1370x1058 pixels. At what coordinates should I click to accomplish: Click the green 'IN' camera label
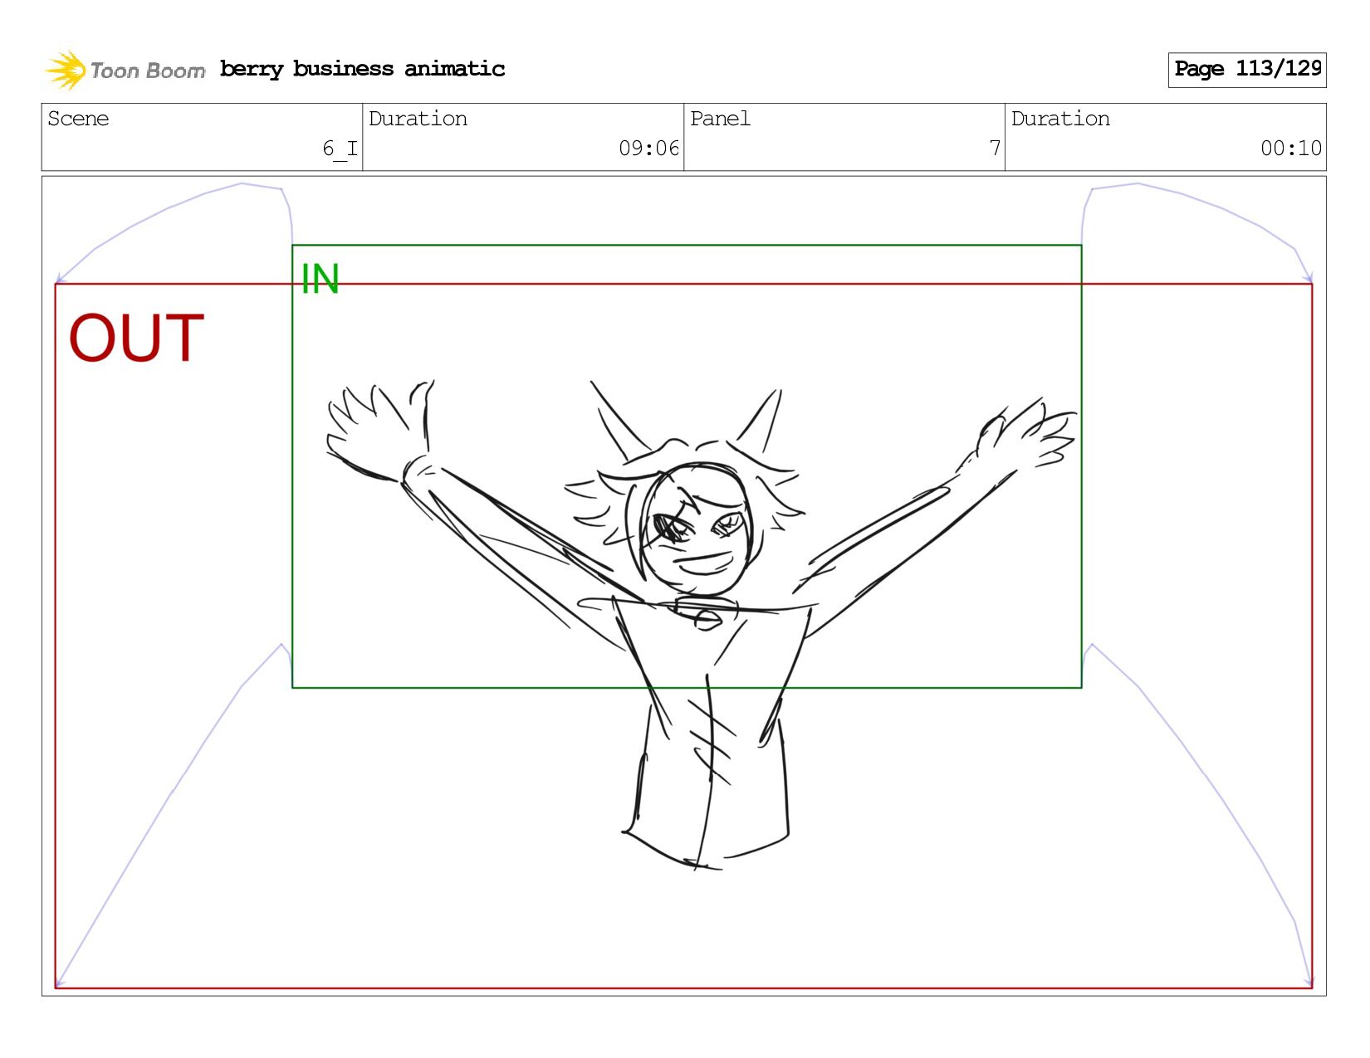pyautogui.click(x=320, y=279)
